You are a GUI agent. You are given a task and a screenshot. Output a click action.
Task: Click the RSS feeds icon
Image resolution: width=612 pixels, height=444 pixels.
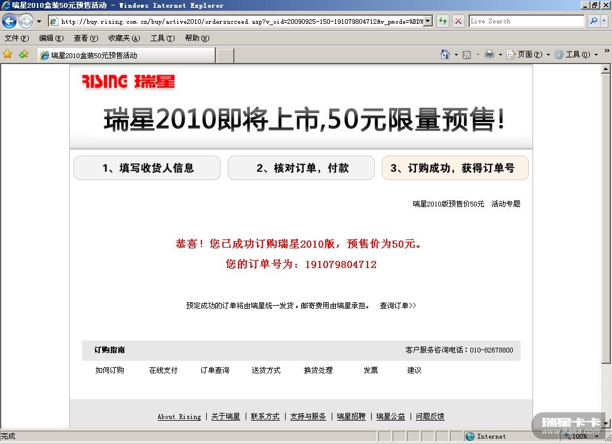pos(466,54)
